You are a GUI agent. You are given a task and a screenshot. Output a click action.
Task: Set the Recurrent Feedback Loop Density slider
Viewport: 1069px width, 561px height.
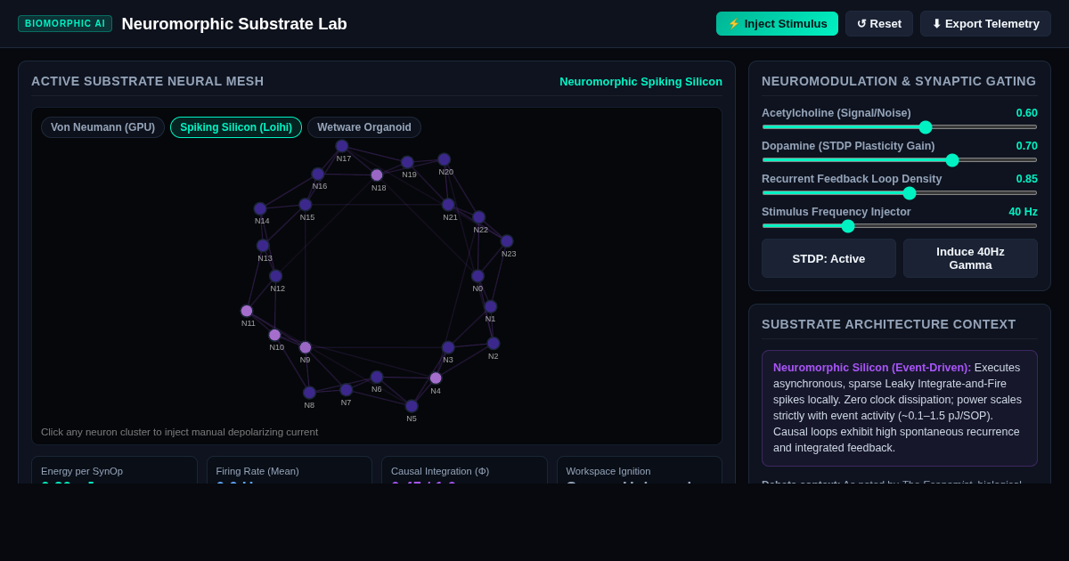[x=900, y=192]
